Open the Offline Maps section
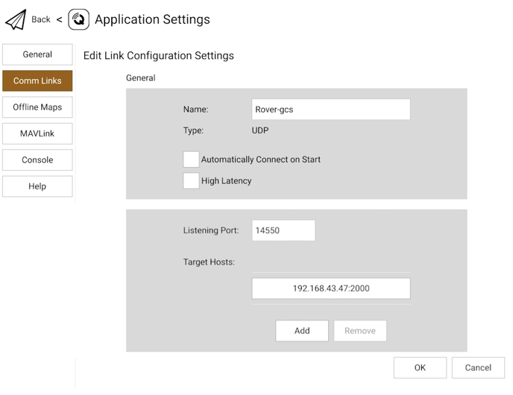 37,107
